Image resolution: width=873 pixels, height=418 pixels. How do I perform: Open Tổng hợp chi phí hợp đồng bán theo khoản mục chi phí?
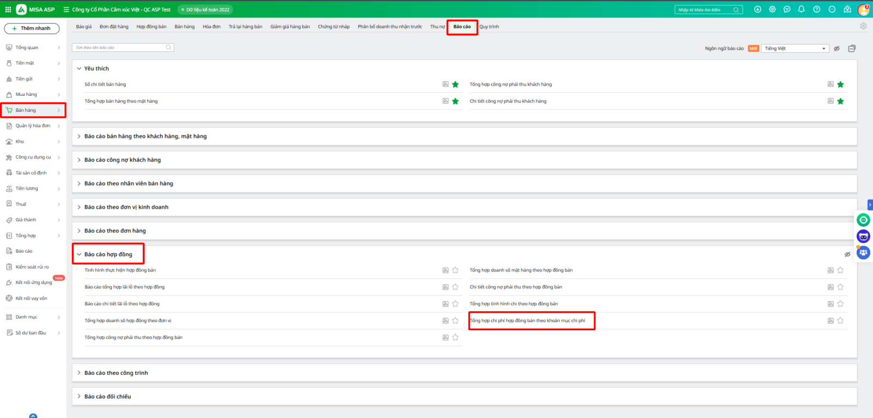click(x=527, y=321)
